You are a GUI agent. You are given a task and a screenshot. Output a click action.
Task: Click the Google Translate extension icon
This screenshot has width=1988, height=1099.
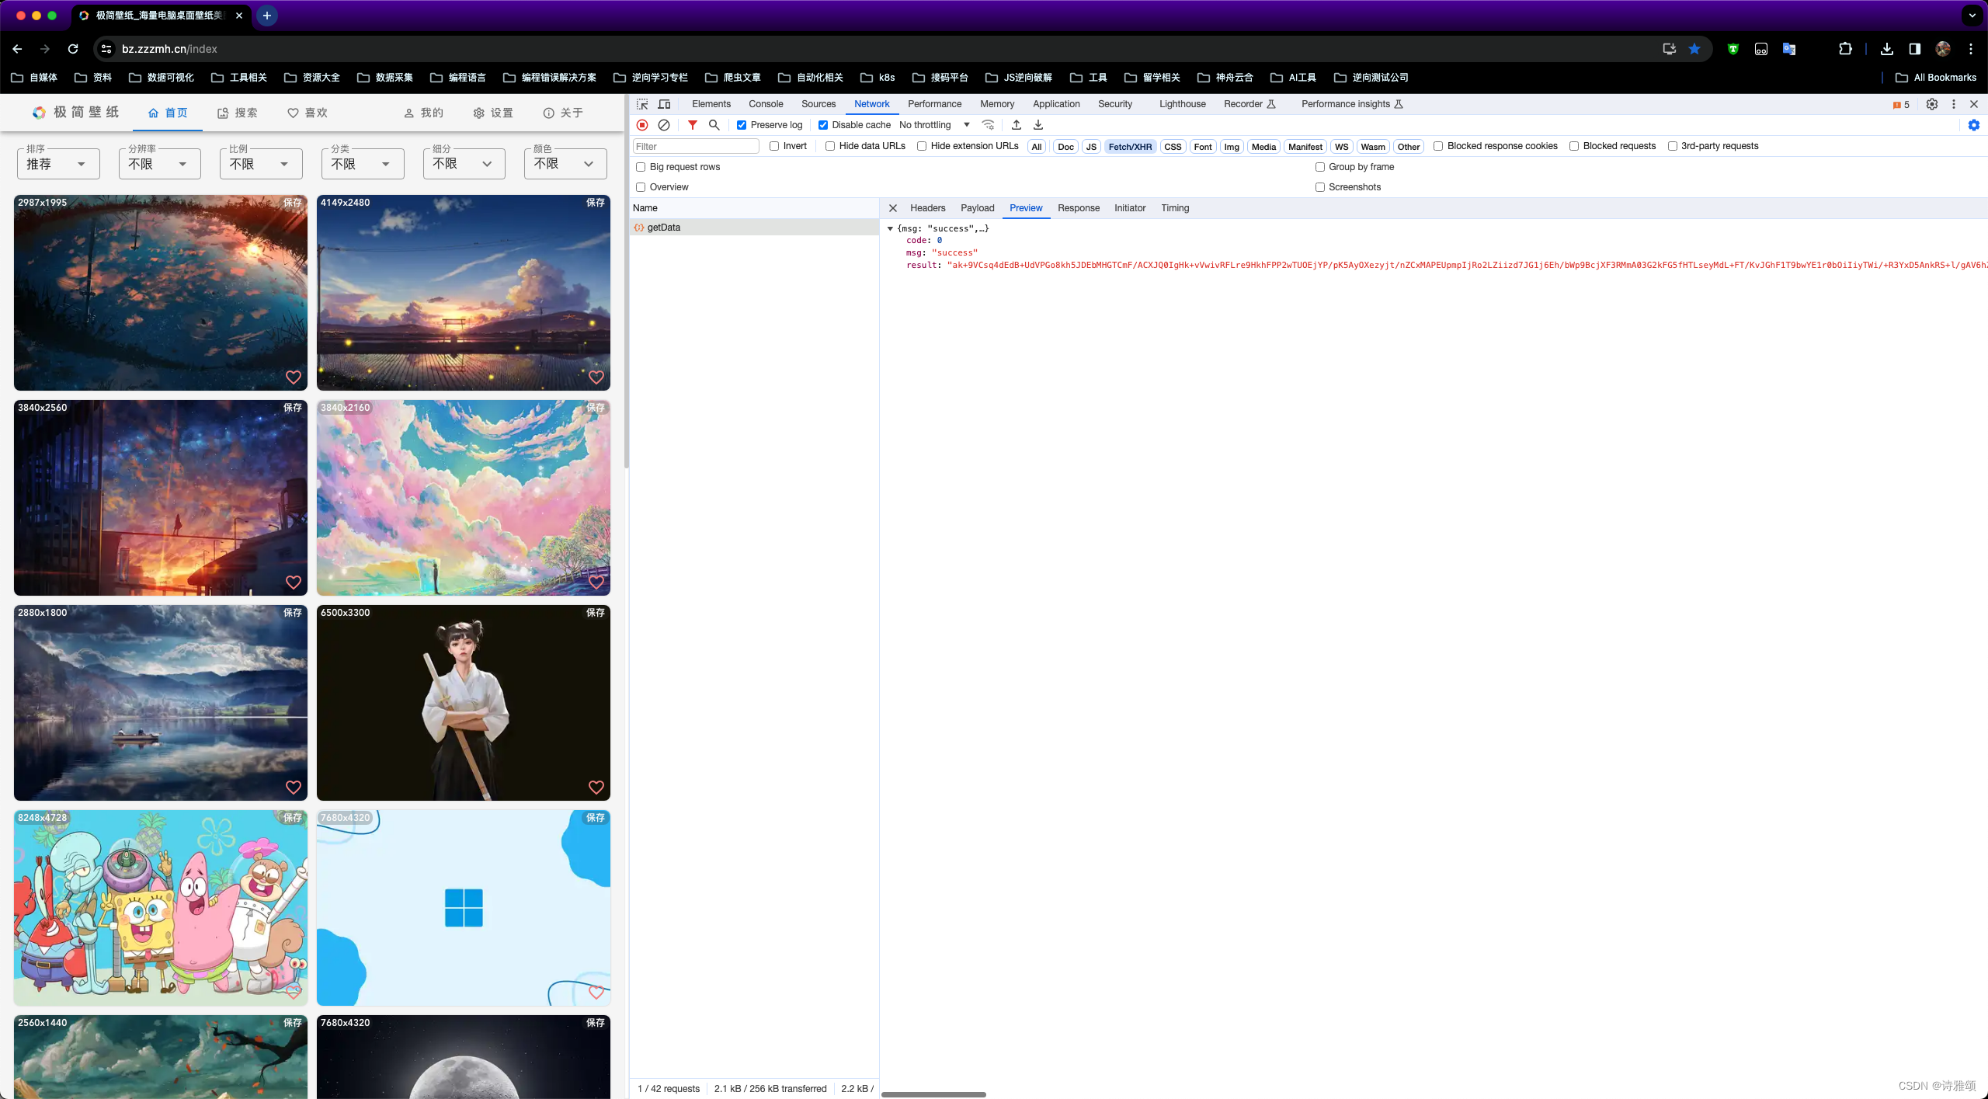(1789, 49)
